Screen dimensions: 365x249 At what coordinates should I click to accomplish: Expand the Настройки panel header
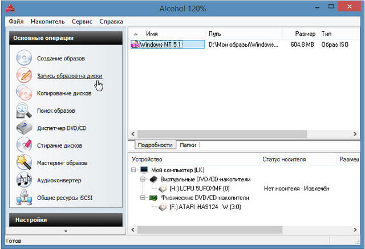[66, 220]
